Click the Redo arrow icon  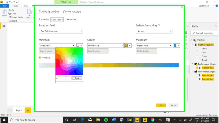(x=14, y=2)
